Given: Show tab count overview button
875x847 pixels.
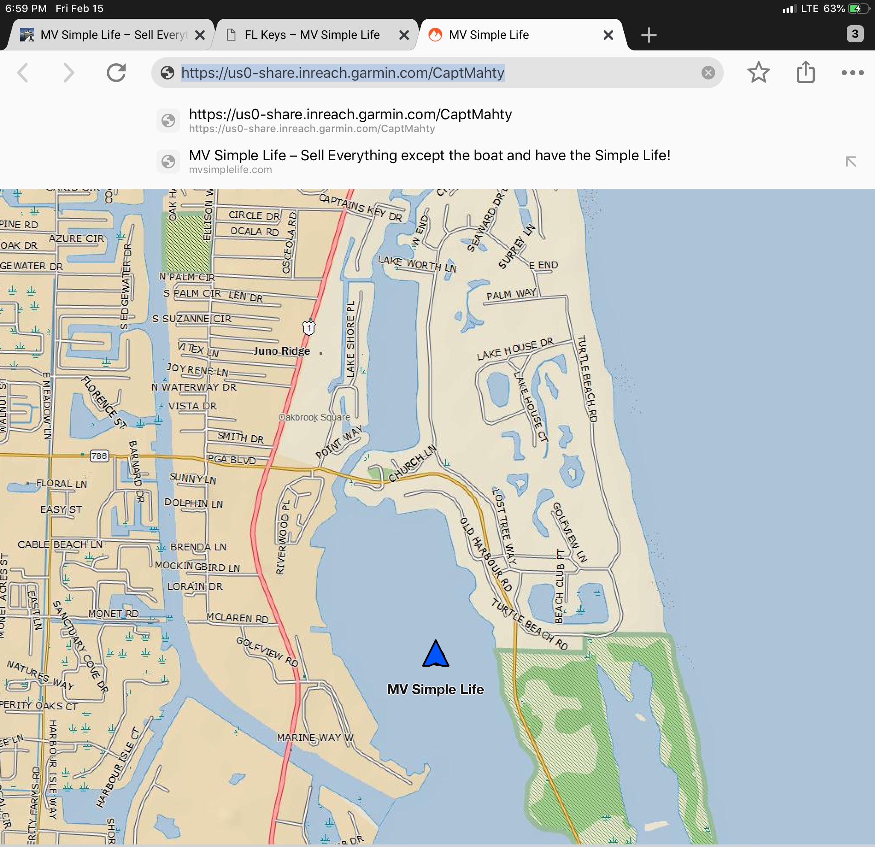Looking at the screenshot, I should click(854, 34).
